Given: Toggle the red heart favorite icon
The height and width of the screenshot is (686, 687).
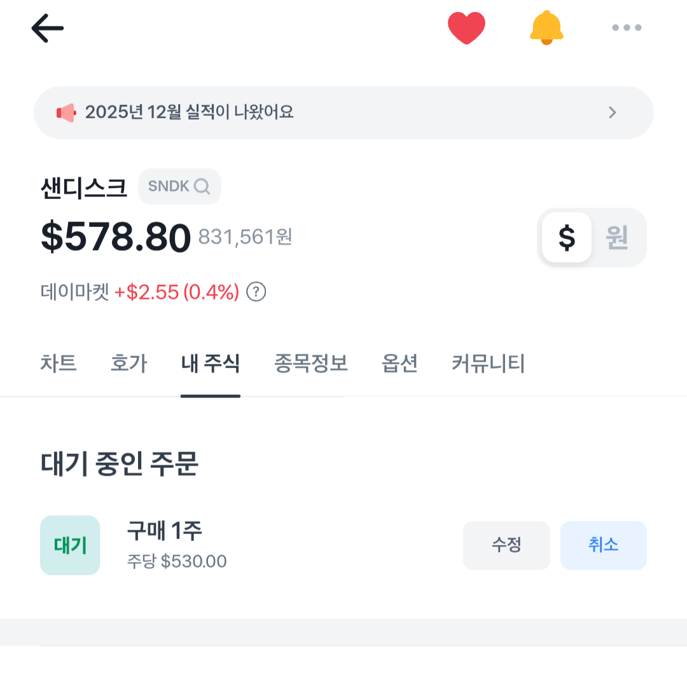Looking at the screenshot, I should [x=466, y=29].
